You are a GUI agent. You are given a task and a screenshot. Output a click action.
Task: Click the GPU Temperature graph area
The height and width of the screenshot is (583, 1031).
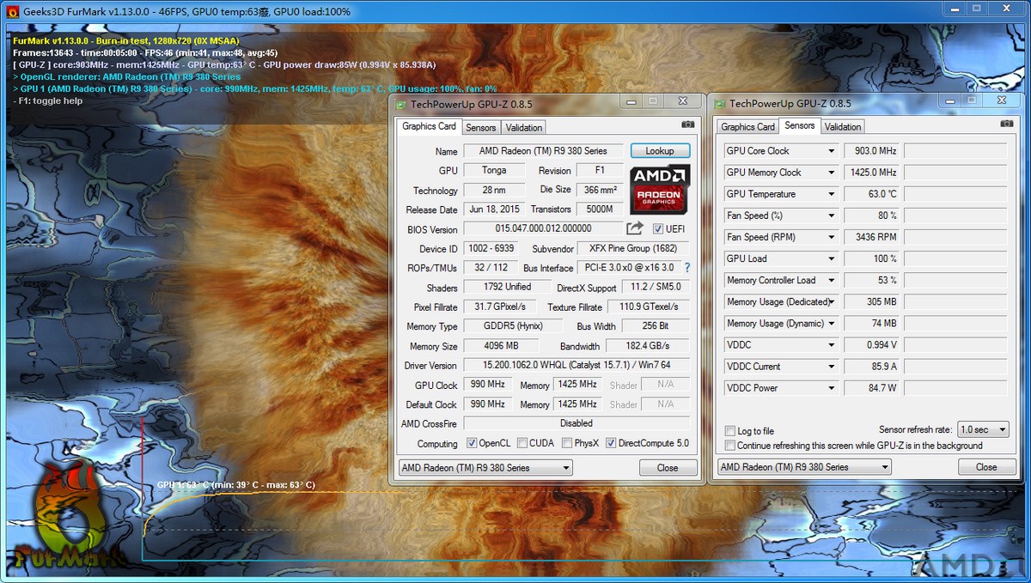955,194
